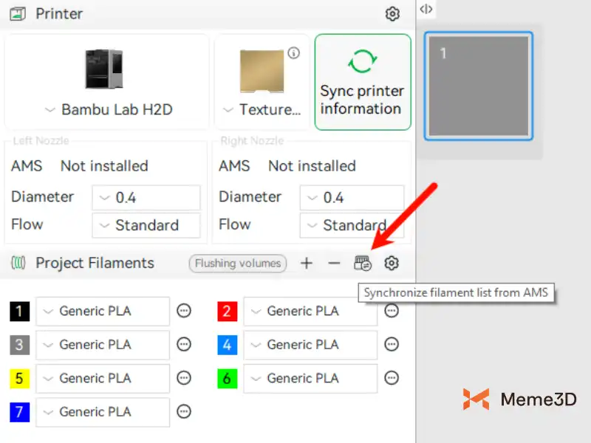The image size is (591, 443).
Task: Click Sync printer information button
Action: click(362, 82)
